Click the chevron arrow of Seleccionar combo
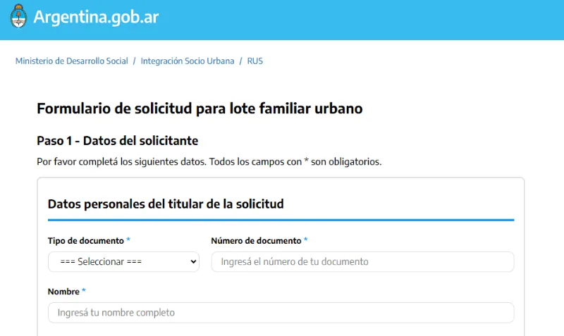 pyautogui.click(x=194, y=261)
